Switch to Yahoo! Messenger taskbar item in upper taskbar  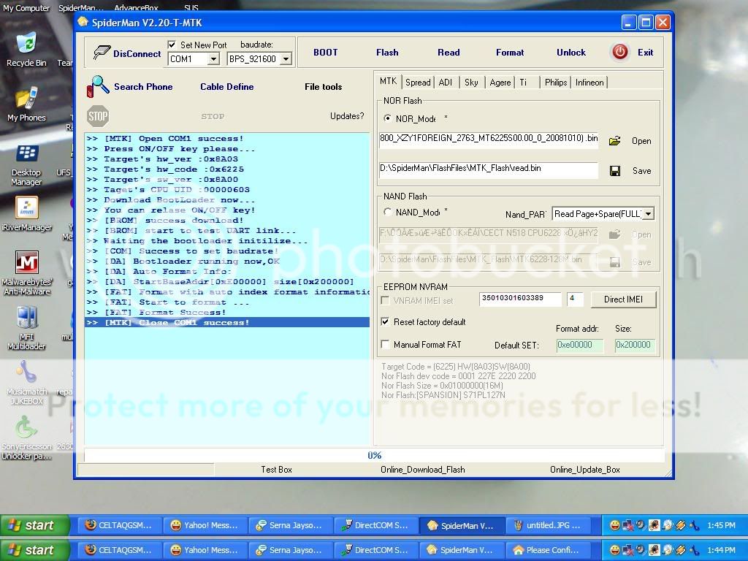point(205,525)
